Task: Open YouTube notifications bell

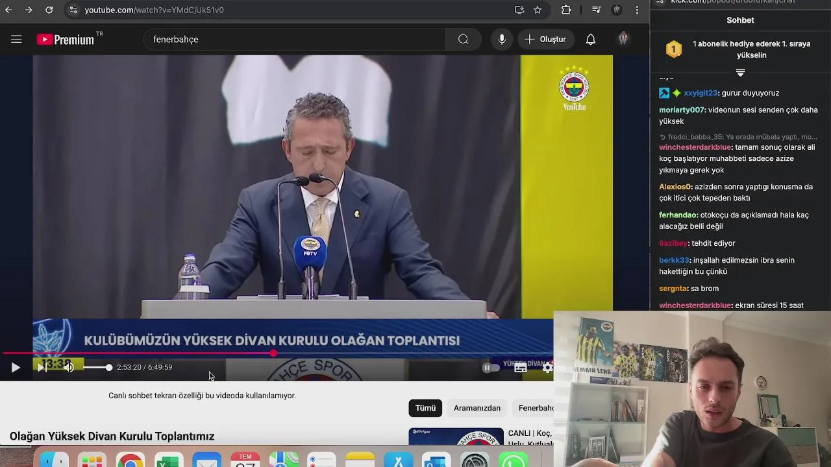Action: coord(591,40)
